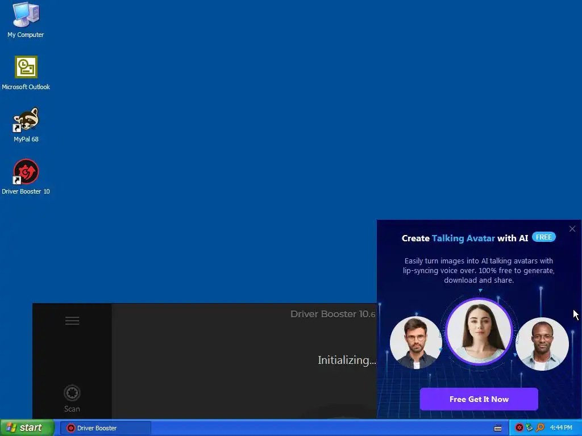Click the bearded man avatar with glasses
The width and height of the screenshot is (582, 436).
[416, 343]
